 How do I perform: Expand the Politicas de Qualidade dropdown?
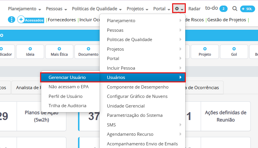click(x=97, y=9)
